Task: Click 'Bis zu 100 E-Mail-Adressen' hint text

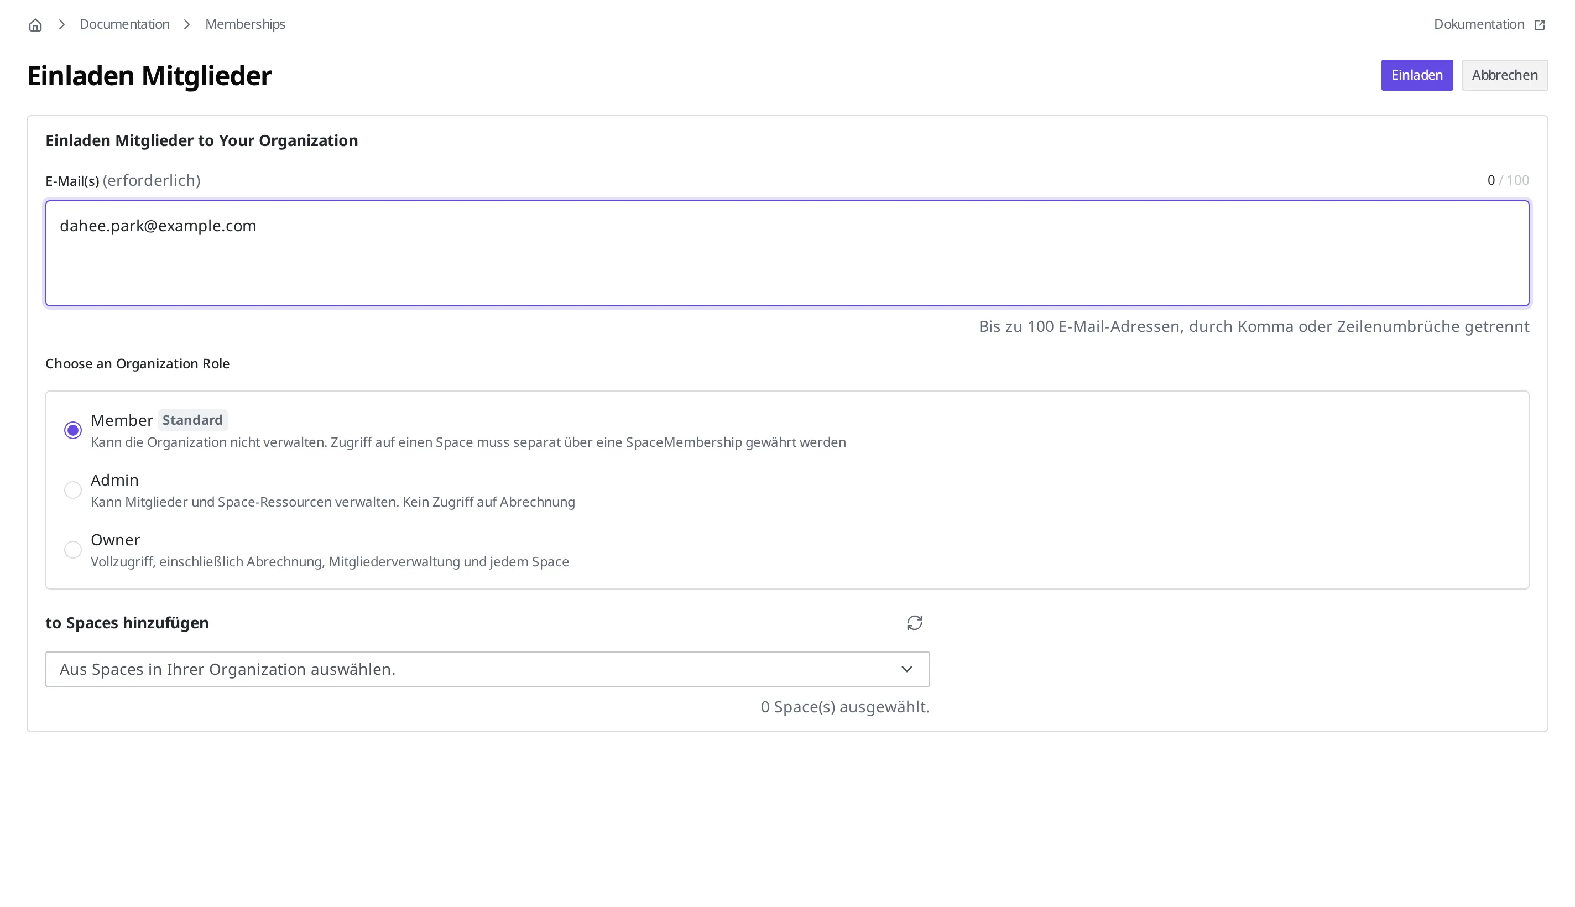Action: 1254,326
